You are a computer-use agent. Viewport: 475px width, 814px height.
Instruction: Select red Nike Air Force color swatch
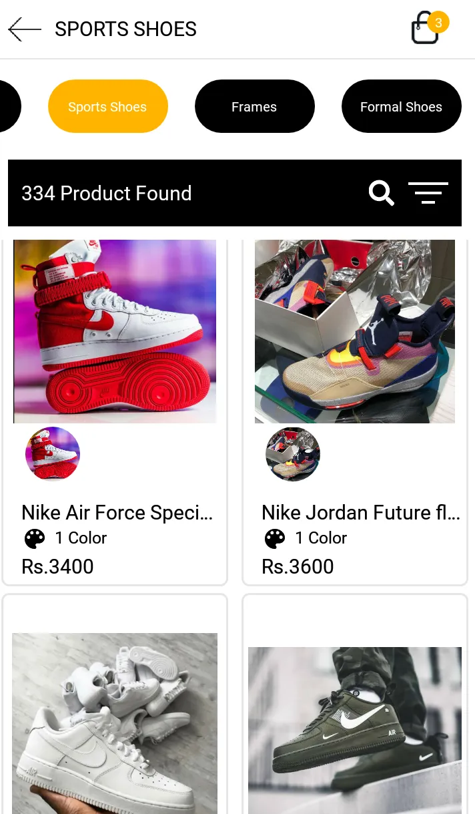[53, 454]
